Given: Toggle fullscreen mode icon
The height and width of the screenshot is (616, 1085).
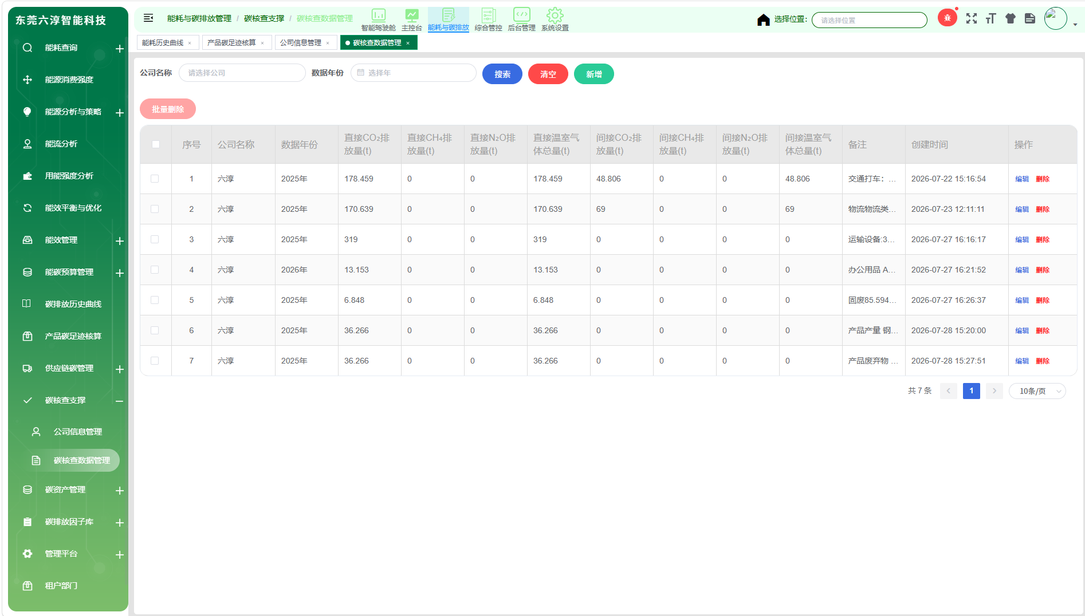Looking at the screenshot, I should 972,18.
